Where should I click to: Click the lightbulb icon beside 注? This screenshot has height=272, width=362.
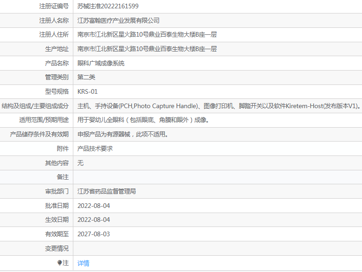click(x=59, y=263)
